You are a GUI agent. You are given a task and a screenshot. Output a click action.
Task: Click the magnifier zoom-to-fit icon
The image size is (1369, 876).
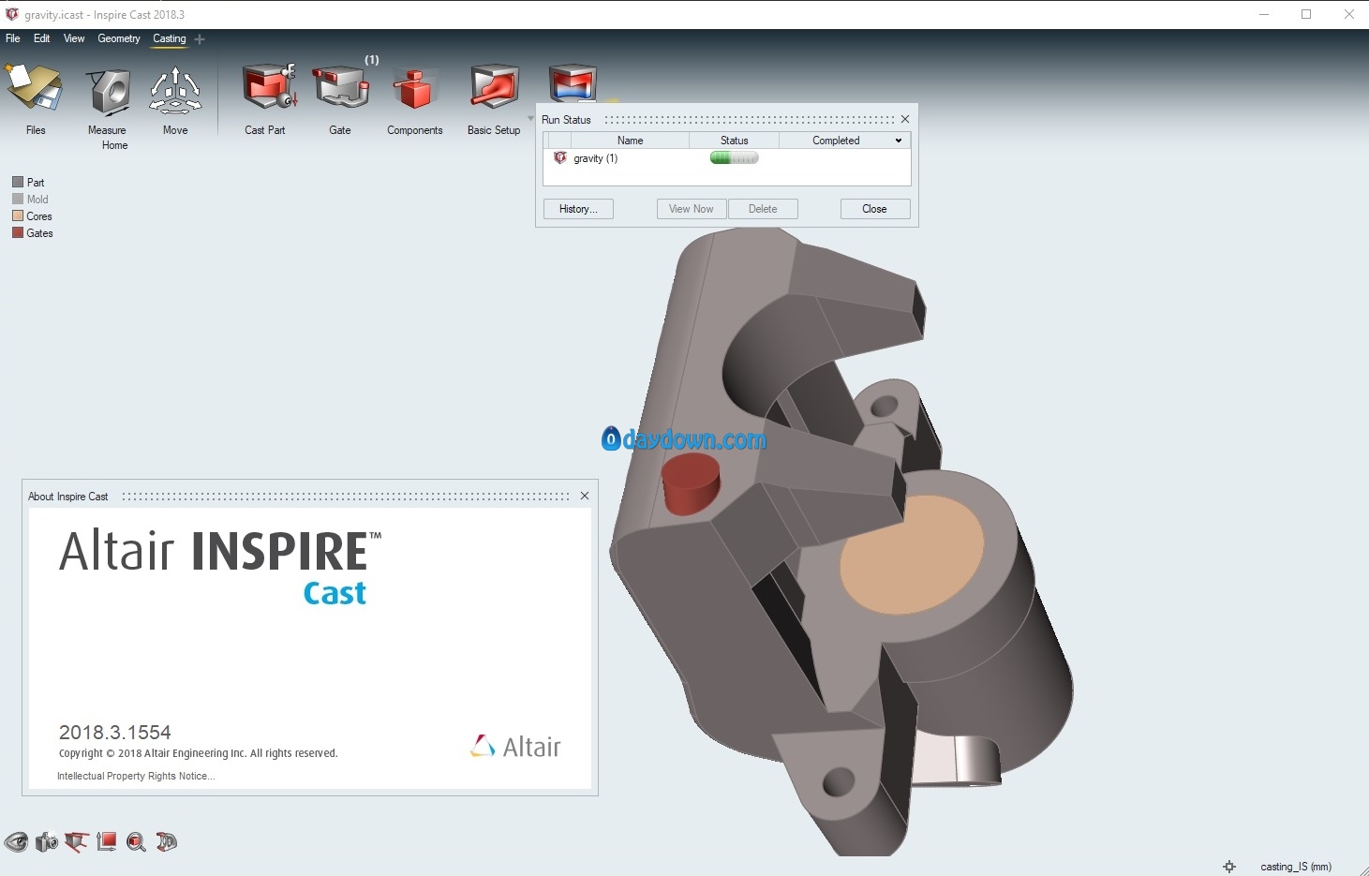coord(136,842)
